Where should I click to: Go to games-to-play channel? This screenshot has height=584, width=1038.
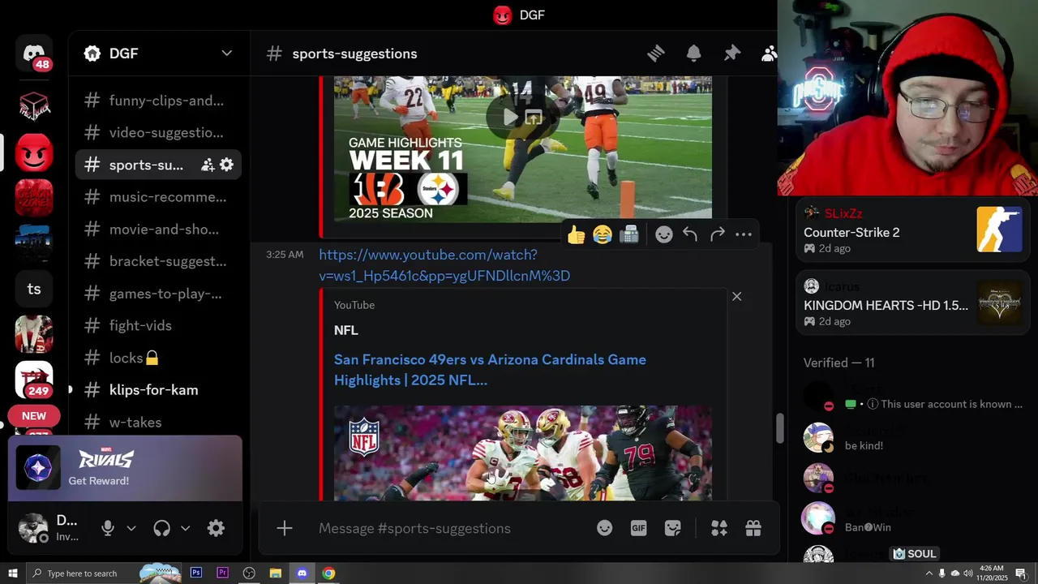tap(158, 294)
